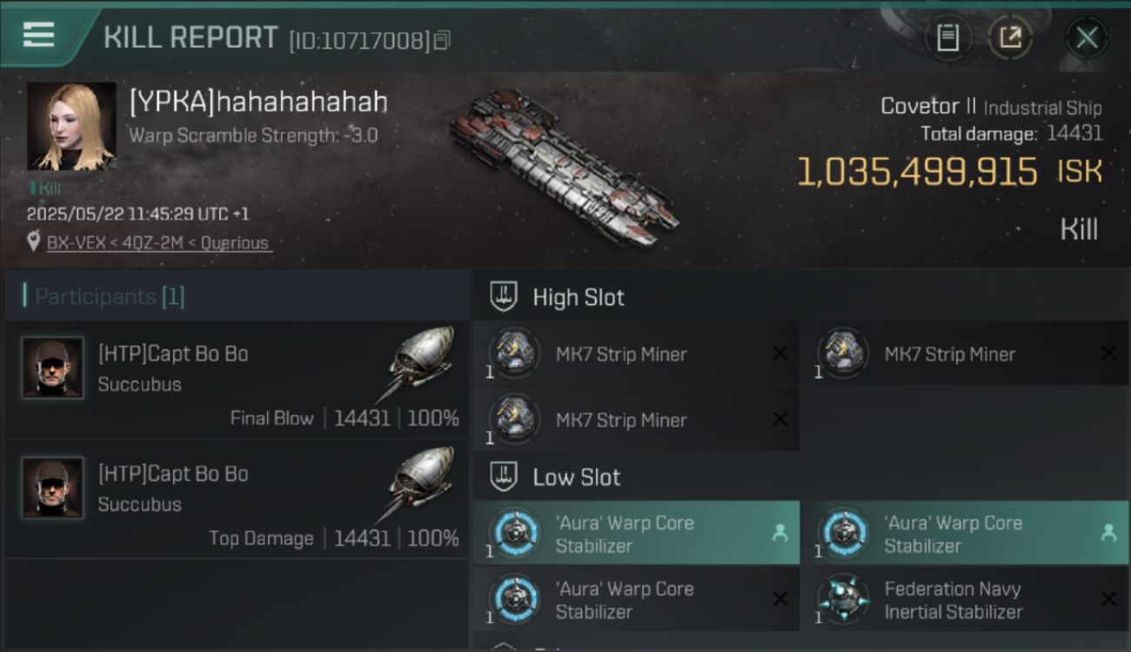Image resolution: width=1131 pixels, height=652 pixels.
Task: Open the Capt Bo Bo Final Blow portrait
Action: (x=53, y=368)
